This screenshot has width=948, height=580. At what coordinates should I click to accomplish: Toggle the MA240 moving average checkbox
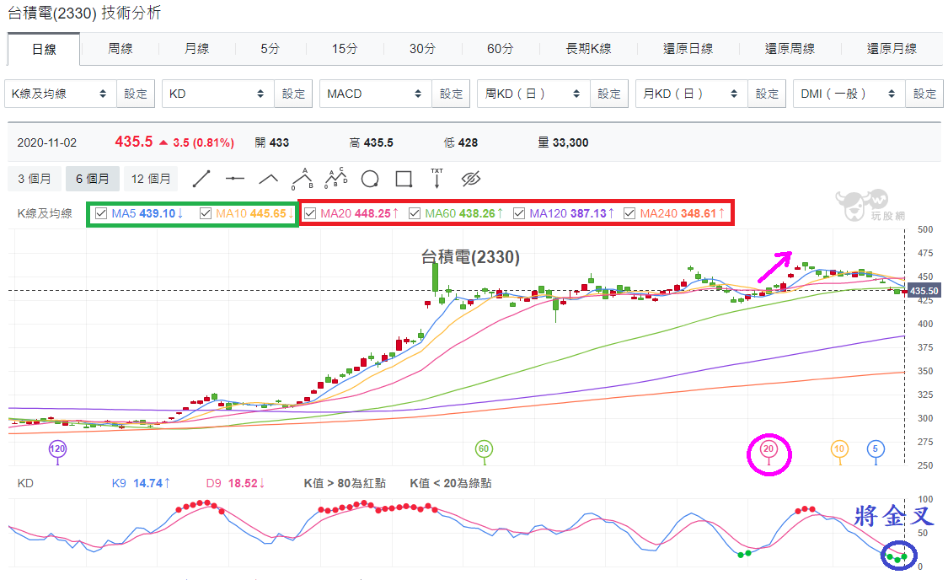point(629,213)
